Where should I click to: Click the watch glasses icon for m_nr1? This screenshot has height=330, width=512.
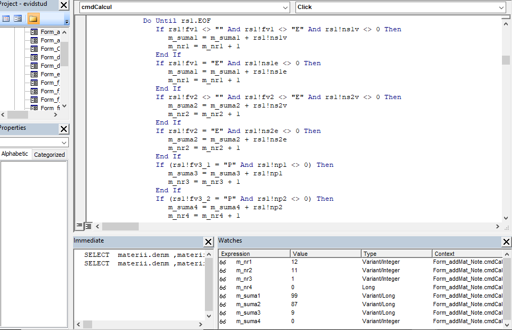click(223, 262)
